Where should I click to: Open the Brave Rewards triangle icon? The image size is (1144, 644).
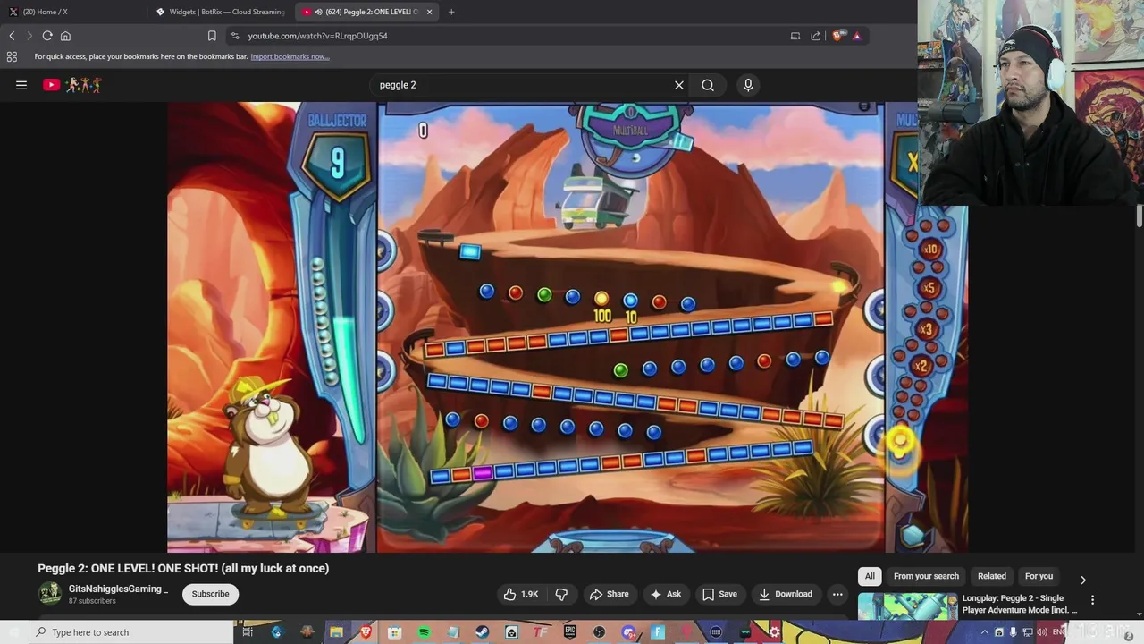pyautogui.click(x=856, y=36)
